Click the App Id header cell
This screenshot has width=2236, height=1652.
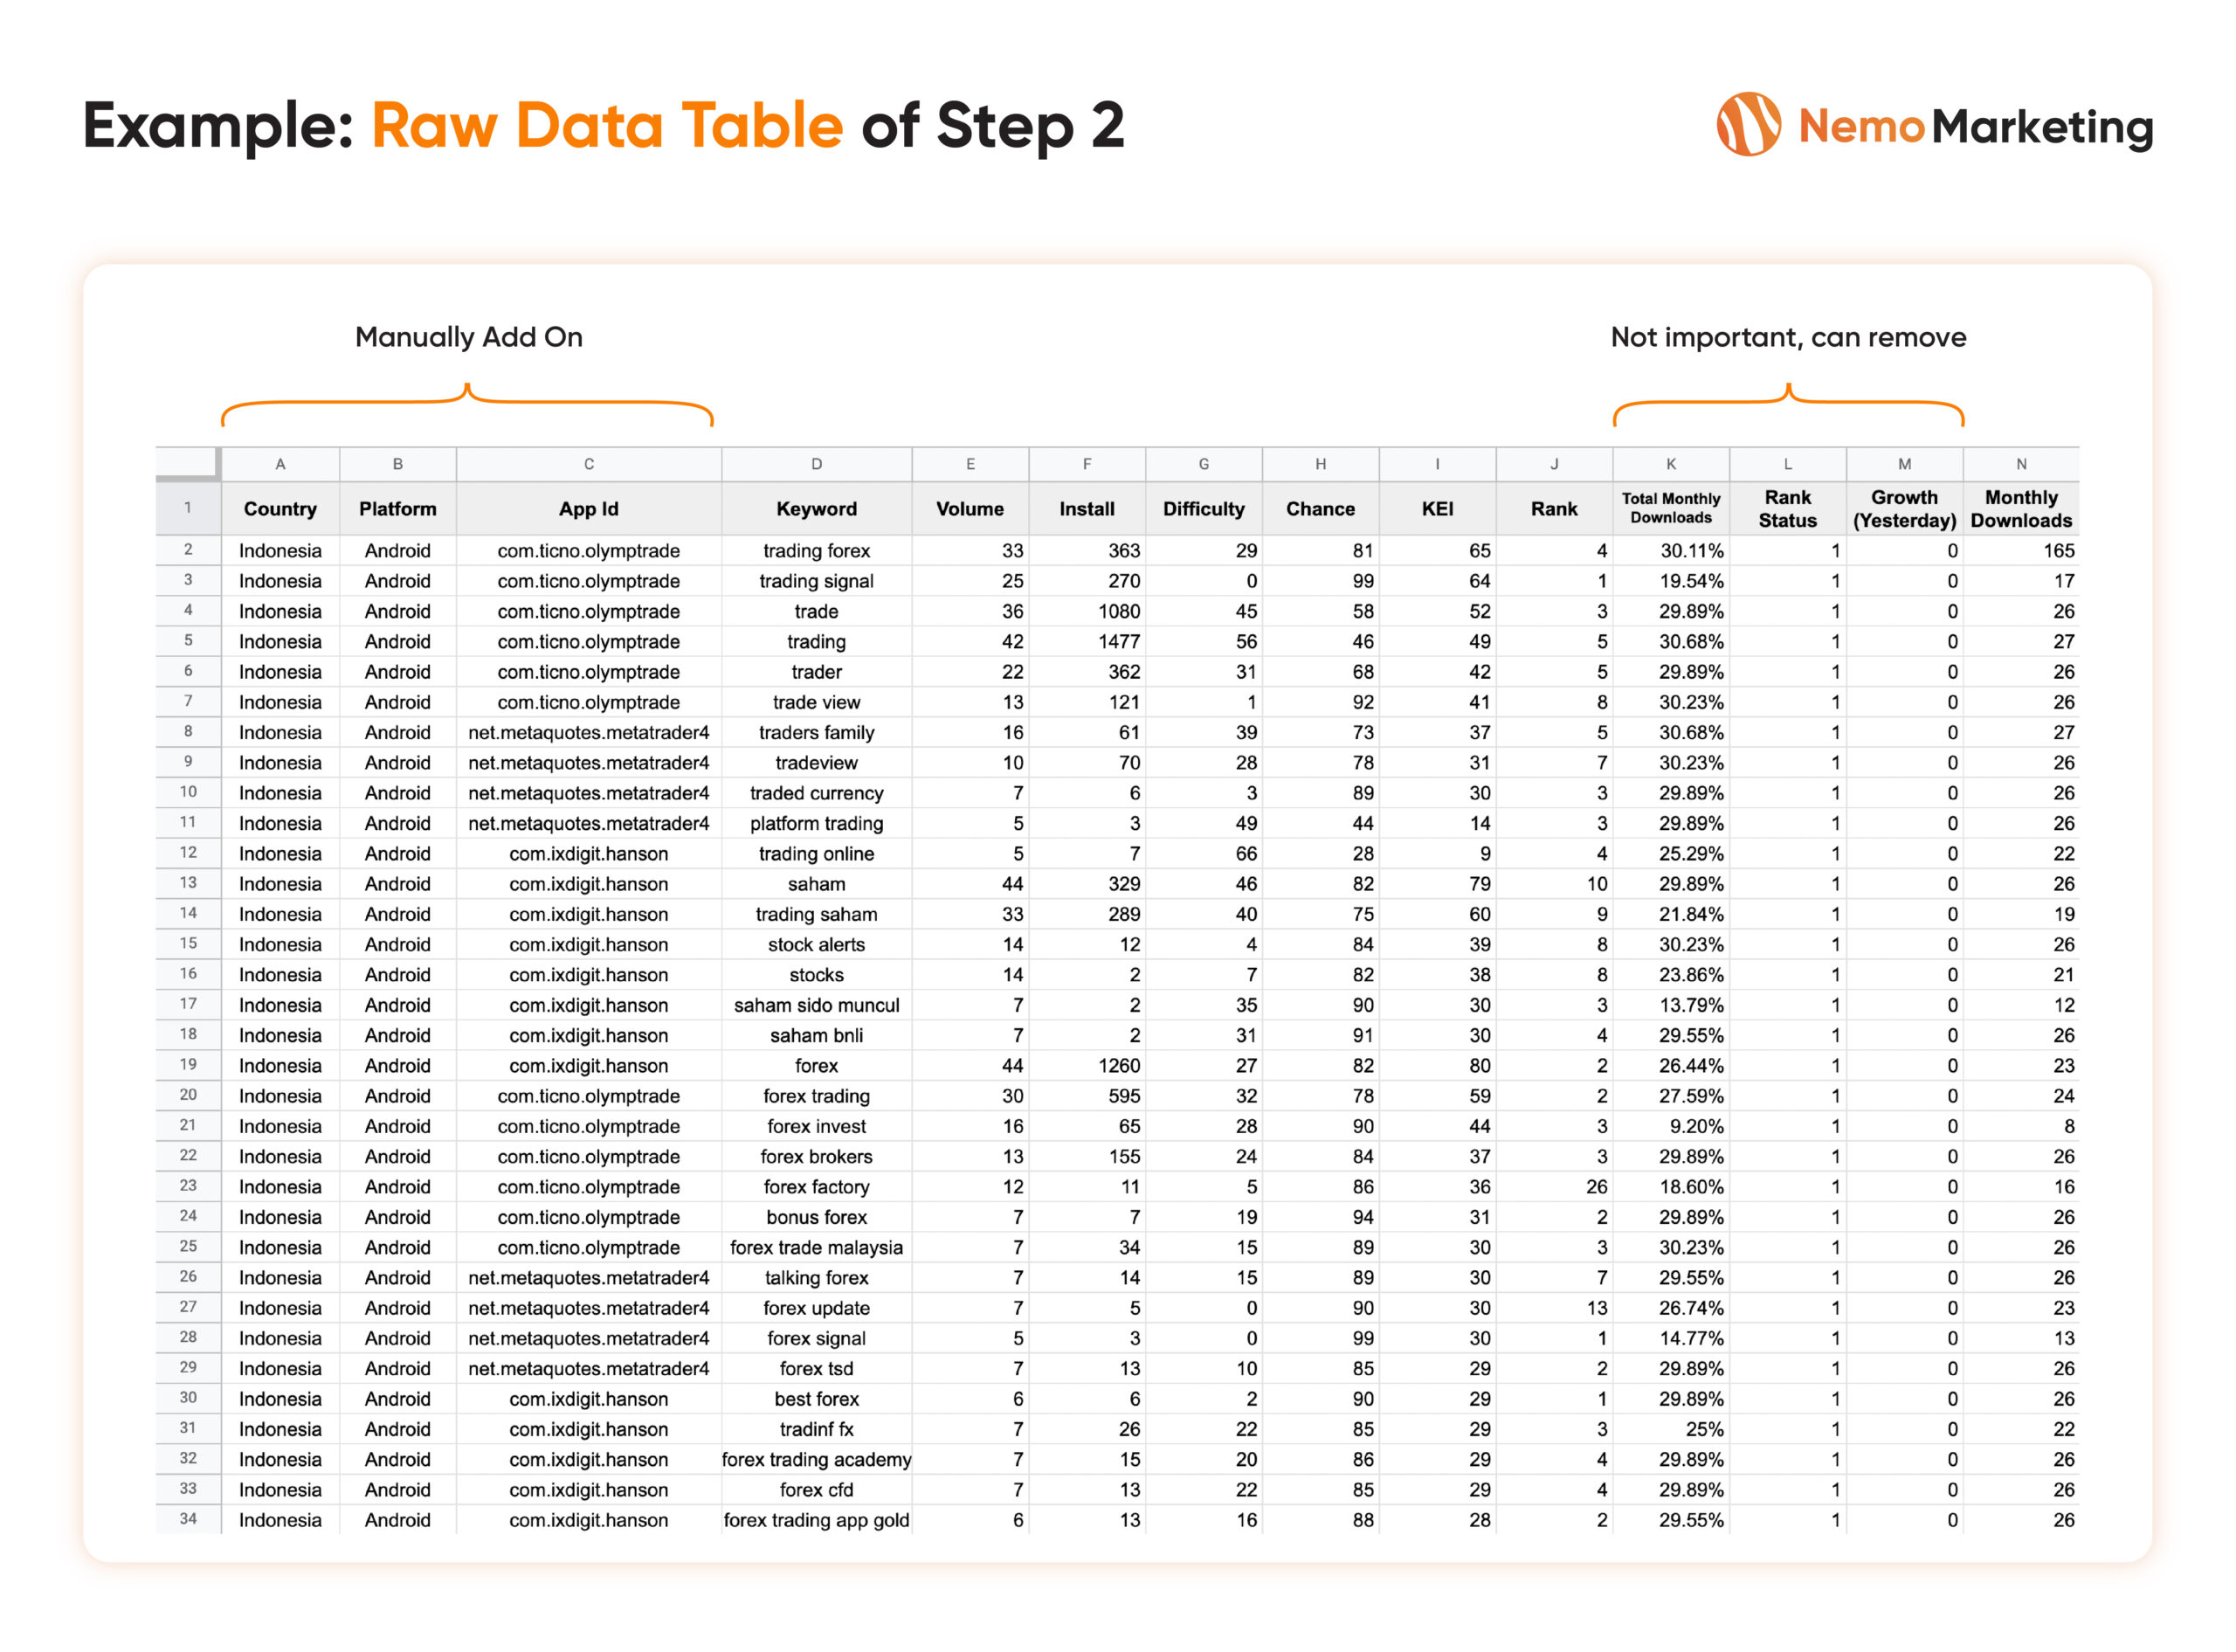589,508
